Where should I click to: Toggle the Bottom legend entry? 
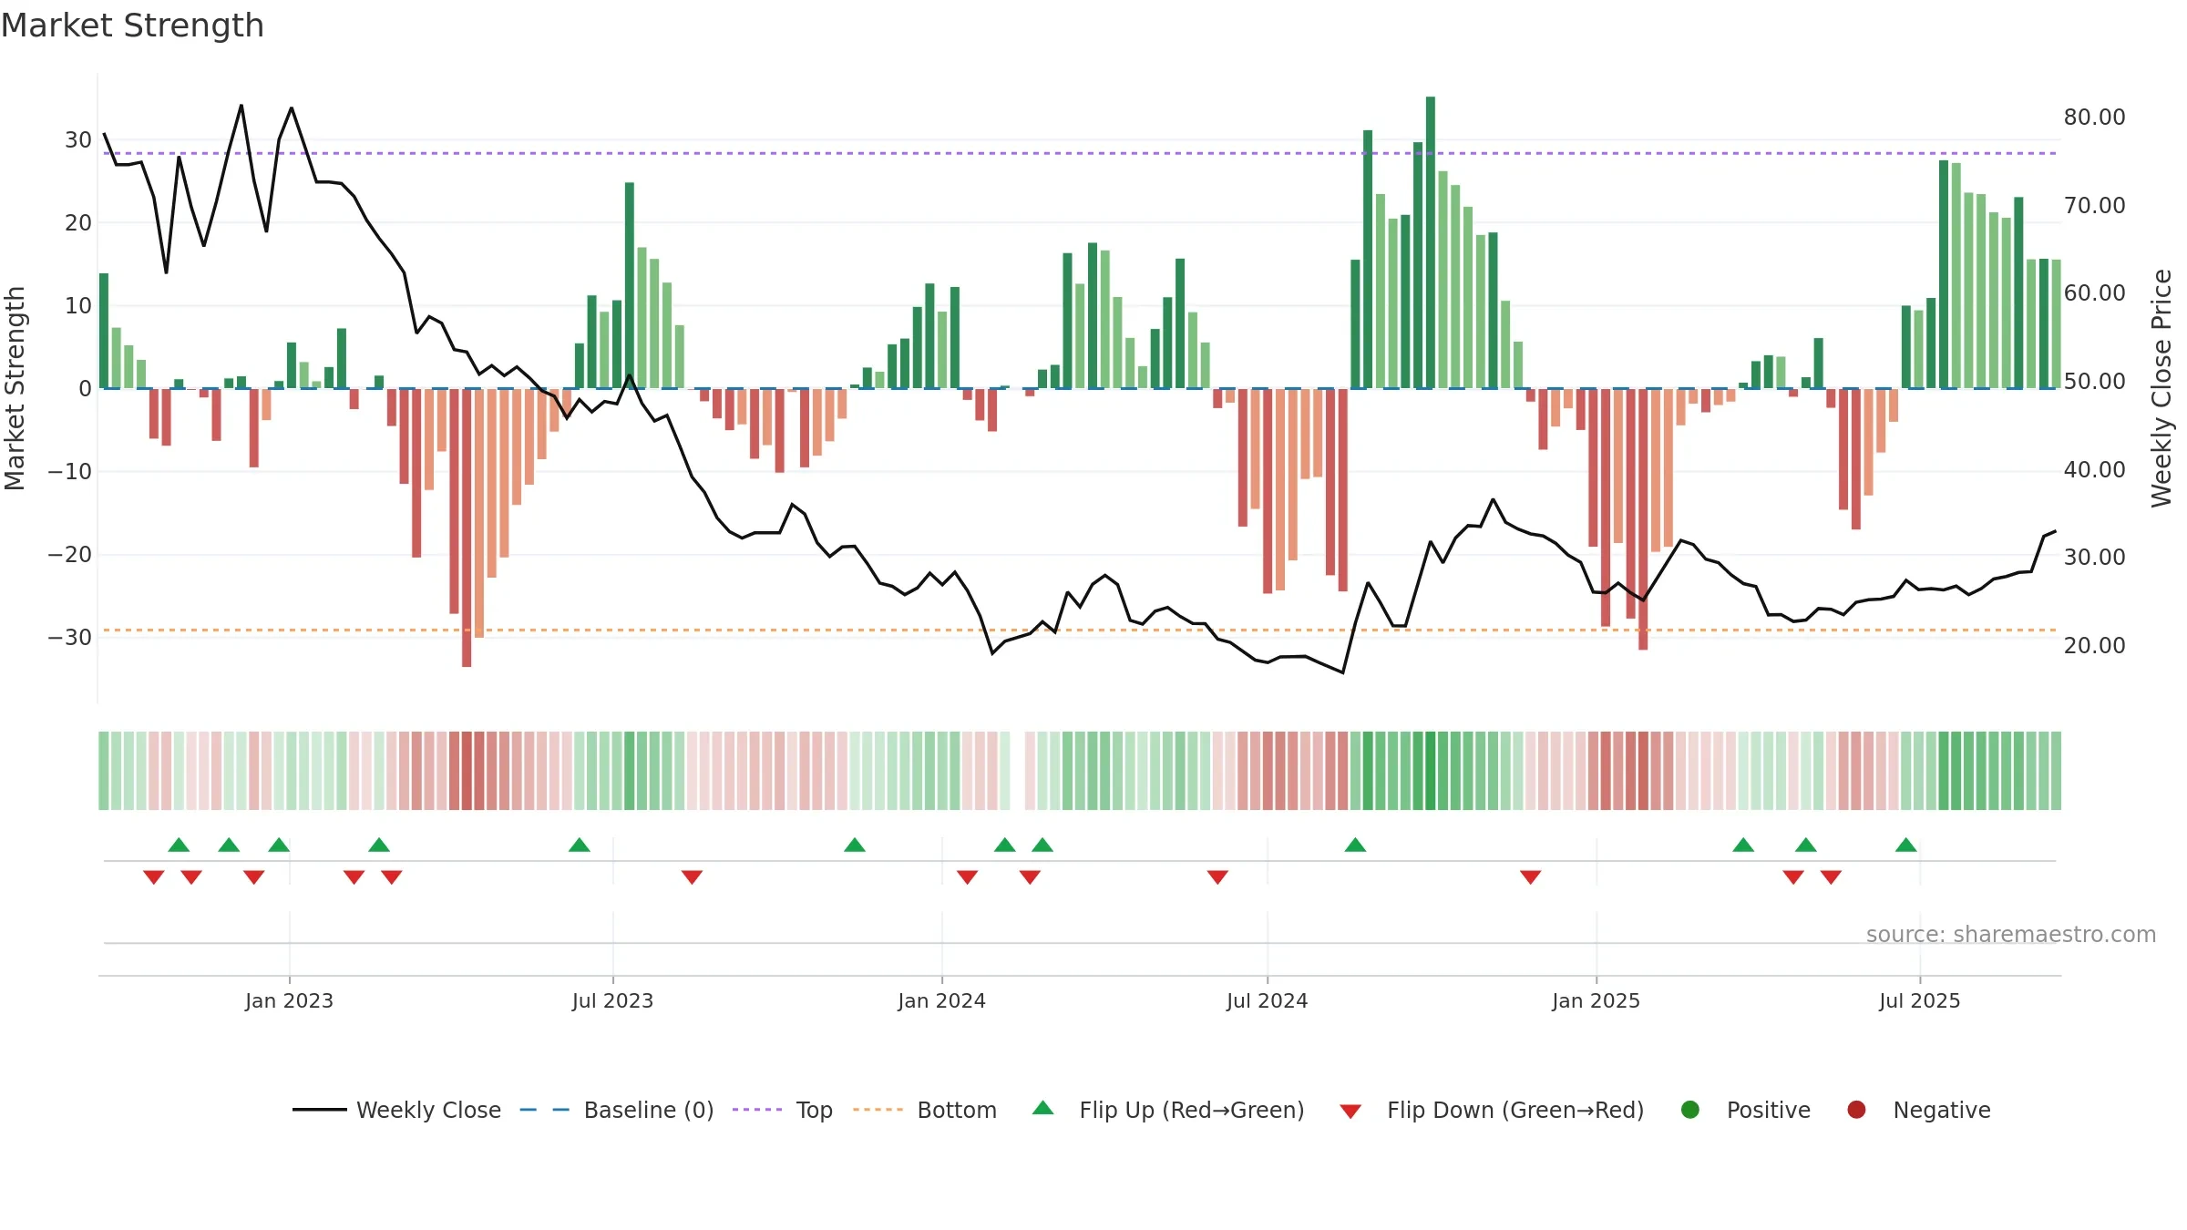925,1110
